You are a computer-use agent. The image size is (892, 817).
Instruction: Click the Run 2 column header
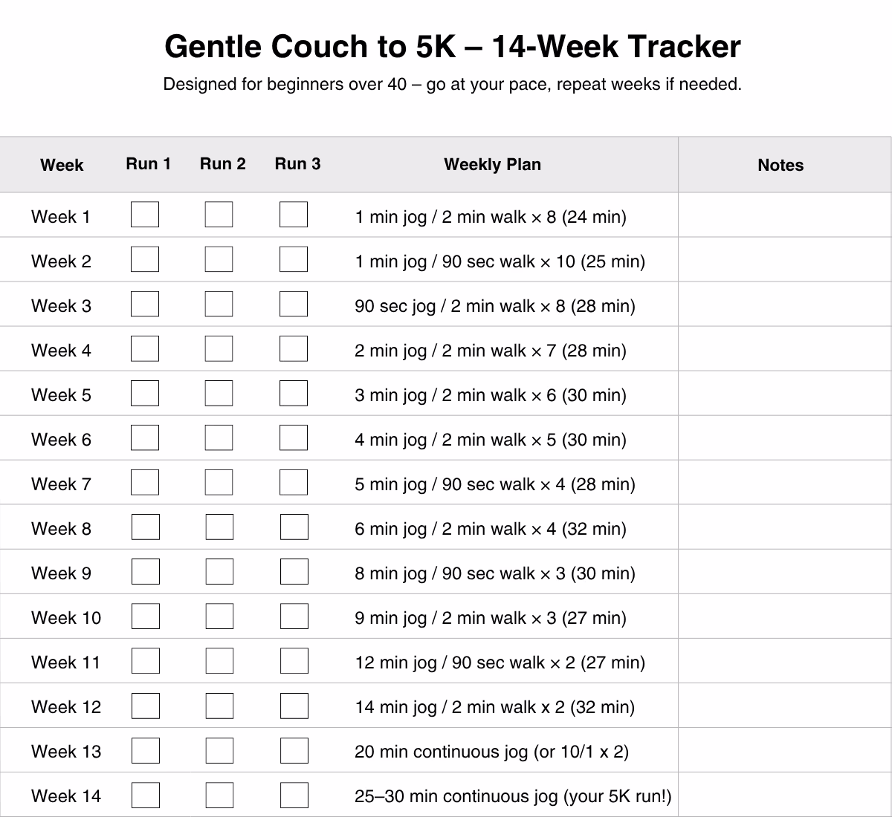point(222,164)
